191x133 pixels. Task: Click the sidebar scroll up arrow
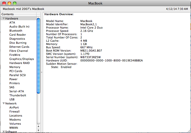coord(38,126)
